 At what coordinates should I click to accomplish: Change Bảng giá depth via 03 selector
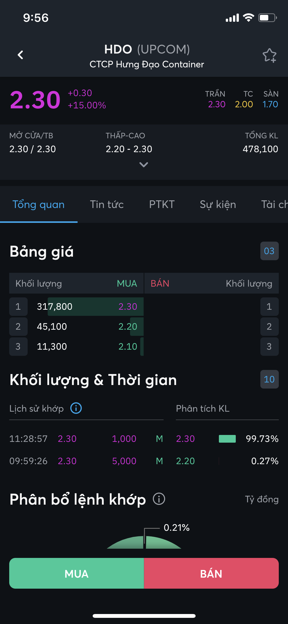[269, 251]
